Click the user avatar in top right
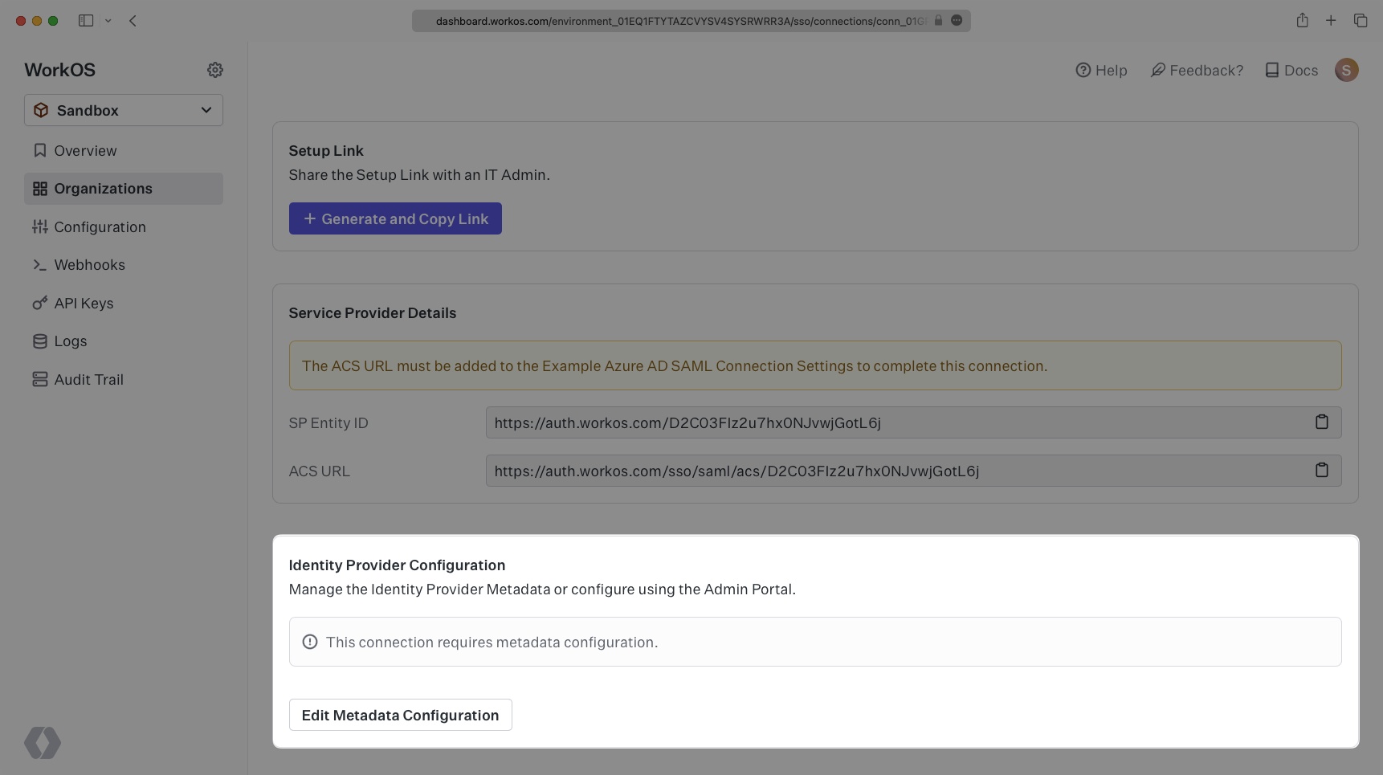 click(1346, 70)
